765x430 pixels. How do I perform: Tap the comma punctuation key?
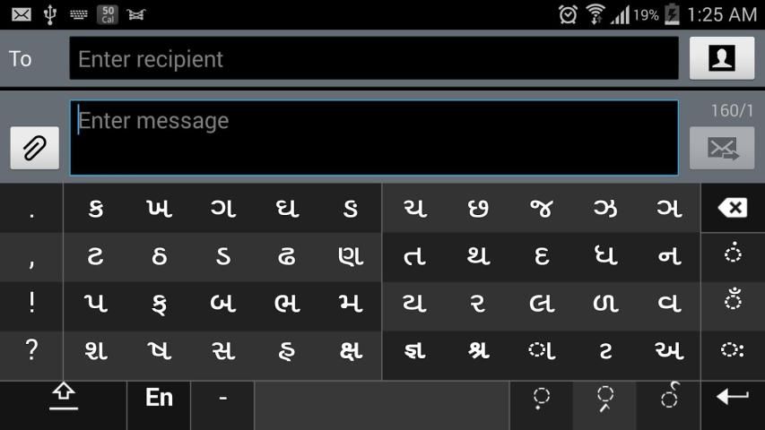31,257
